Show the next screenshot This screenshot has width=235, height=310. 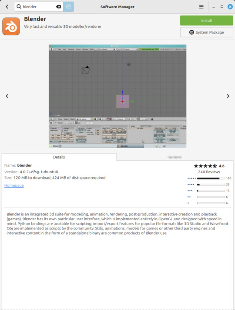point(228,96)
